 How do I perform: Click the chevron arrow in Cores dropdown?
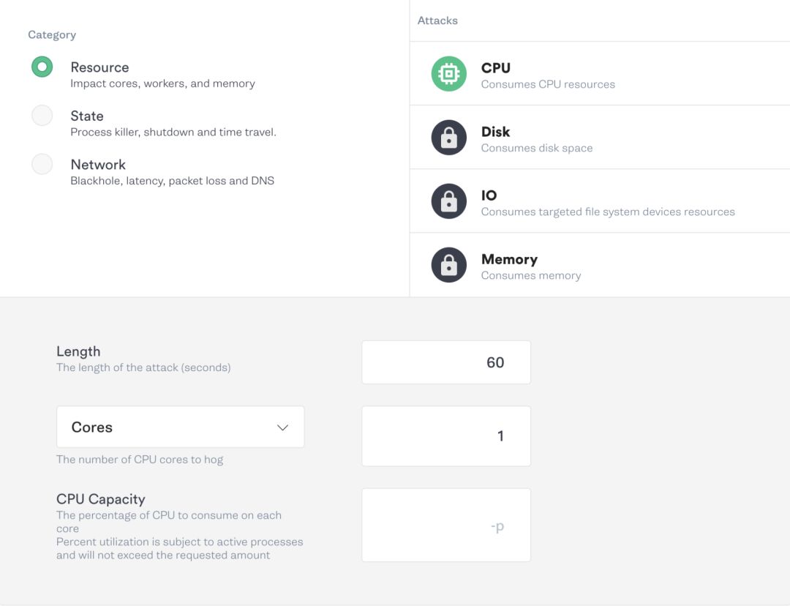(282, 427)
